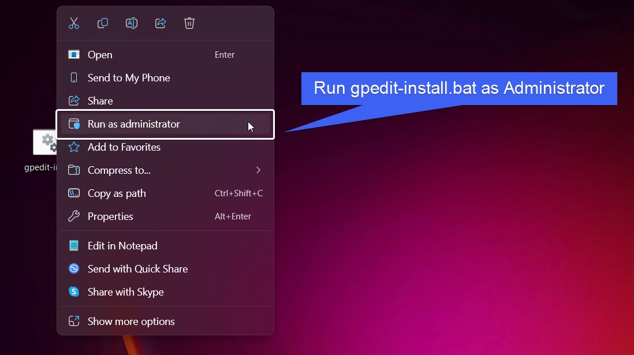Image resolution: width=634 pixels, height=355 pixels.
Task: Click the Open entry's window icon
Action: [x=74, y=55]
